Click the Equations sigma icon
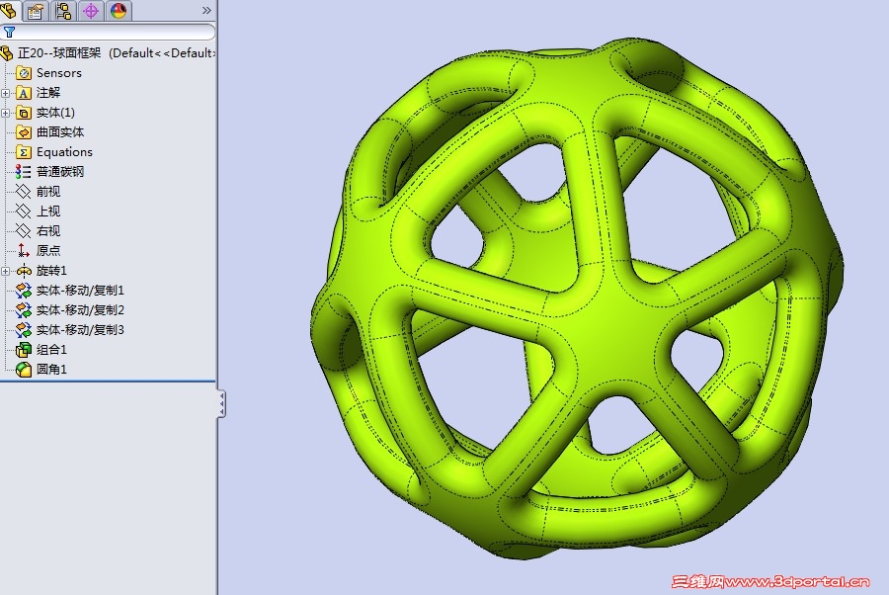This screenshot has width=889, height=595. click(24, 152)
